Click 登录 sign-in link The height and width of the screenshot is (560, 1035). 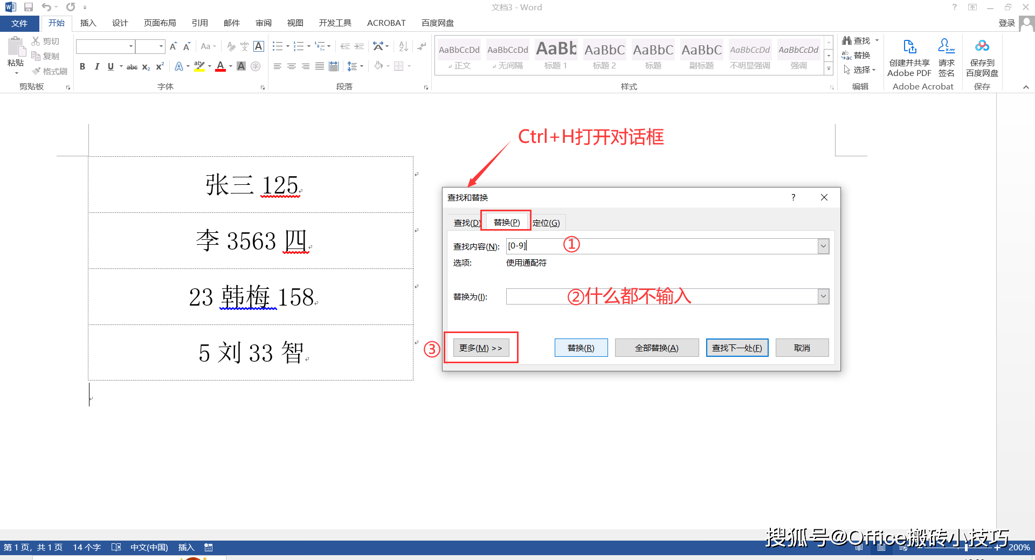point(1006,23)
